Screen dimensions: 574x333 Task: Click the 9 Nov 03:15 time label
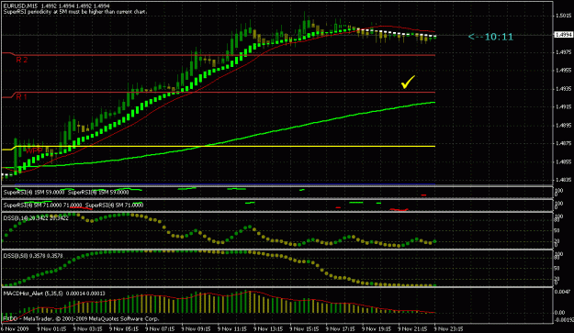coord(87,328)
